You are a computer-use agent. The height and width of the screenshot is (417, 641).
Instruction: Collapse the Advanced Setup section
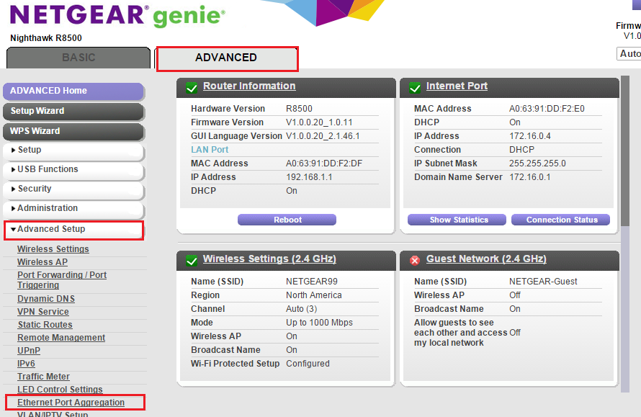coord(74,230)
